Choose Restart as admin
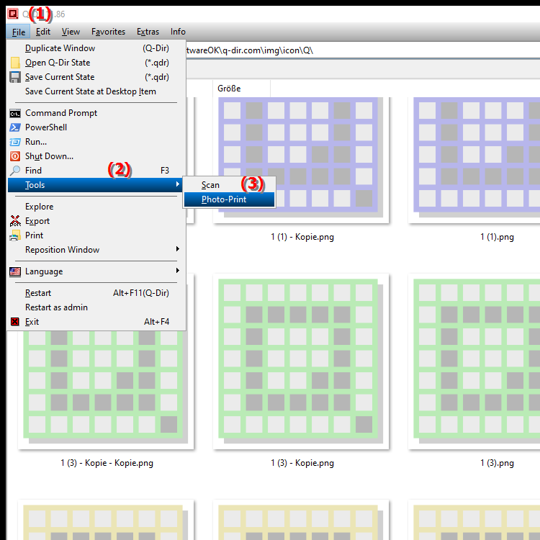The image size is (540, 540). [x=56, y=307]
